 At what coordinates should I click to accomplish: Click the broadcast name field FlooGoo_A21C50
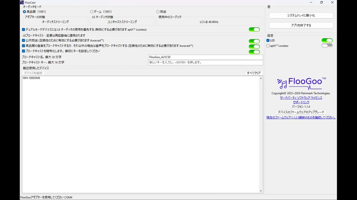click(206, 57)
